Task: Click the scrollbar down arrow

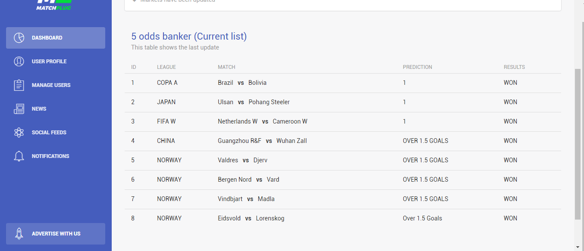Action: pos(578,247)
